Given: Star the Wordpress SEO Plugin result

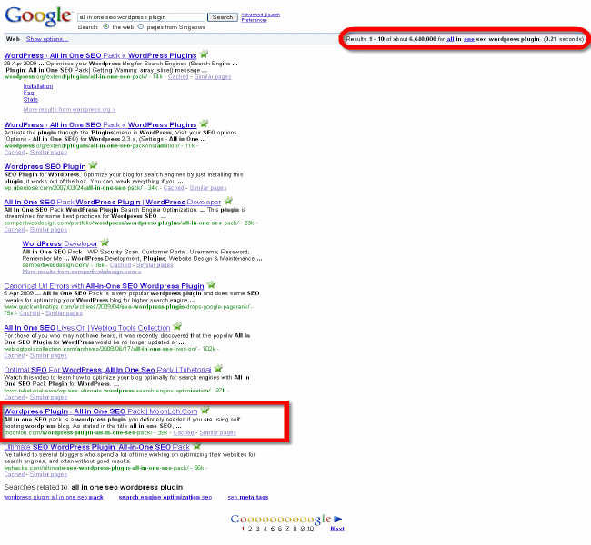Looking at the screenshot, I should point(93,165).
